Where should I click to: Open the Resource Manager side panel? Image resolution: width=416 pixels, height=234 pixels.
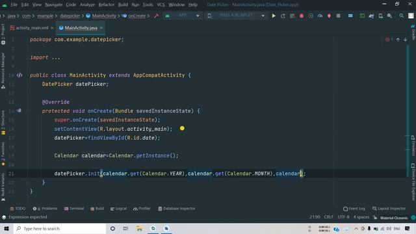3,71
